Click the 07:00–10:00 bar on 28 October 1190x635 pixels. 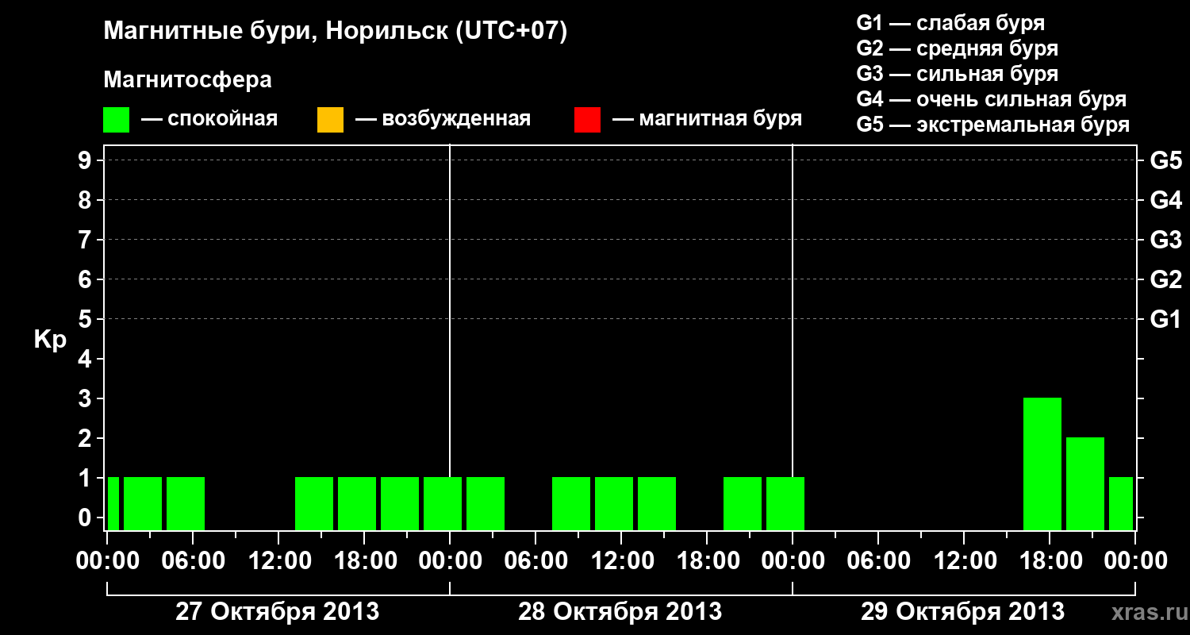tap(571, 503)
